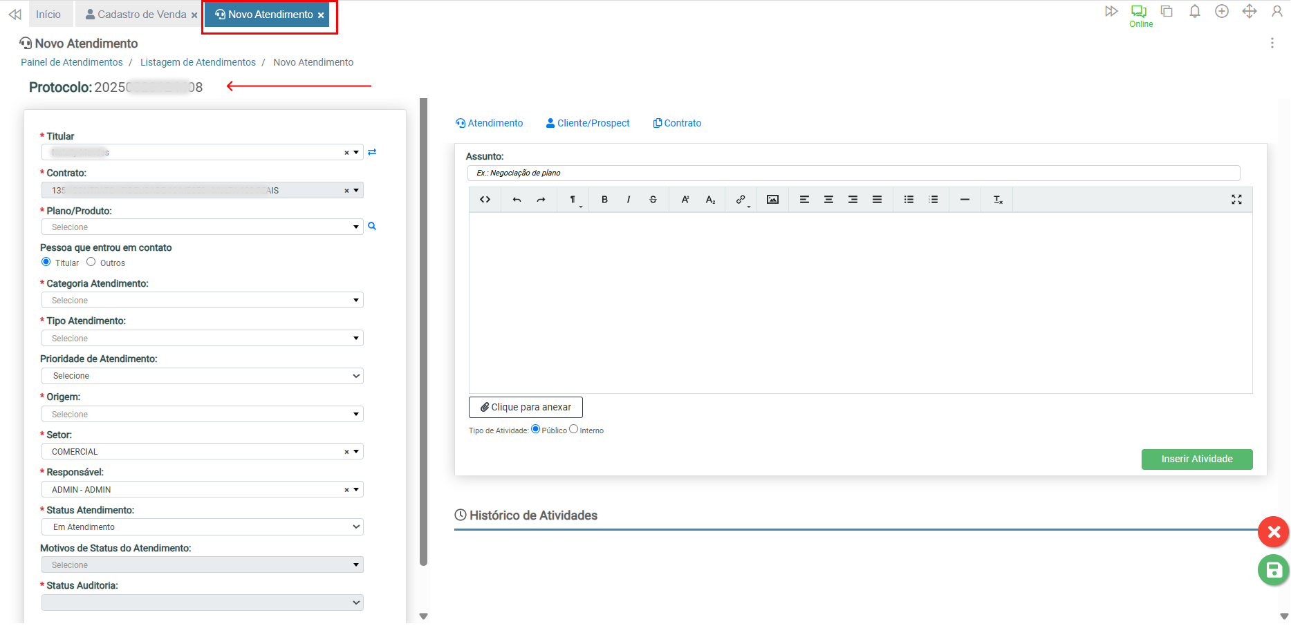Open the Cliente/Prospect tab
This screenshot has height=626, width=1291.
pyautogui.click(x=588, y=123)
